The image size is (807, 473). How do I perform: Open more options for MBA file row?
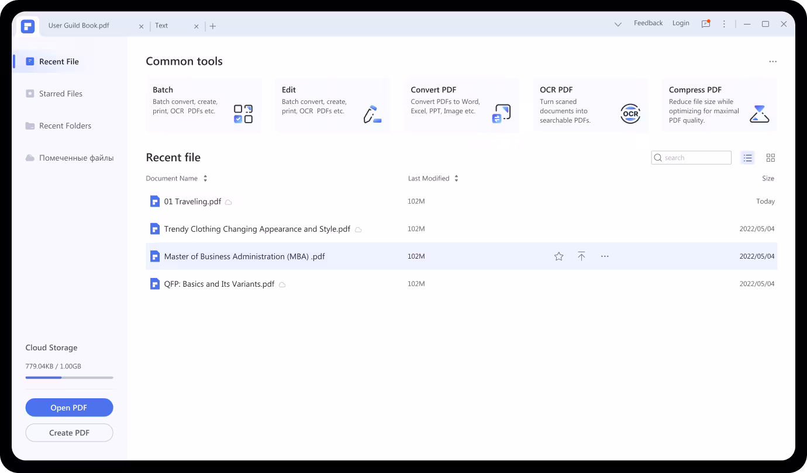(605, 256)
